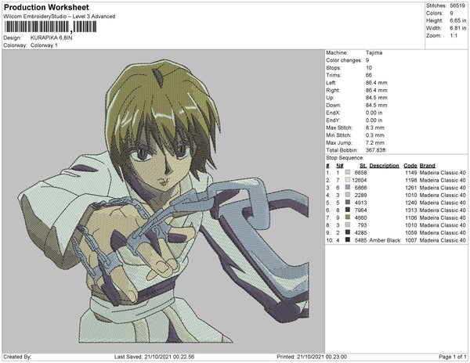This screenshot has width=470, height=363.
Task: Click the Up value 84.5 mm
Action: pos(376,98)
